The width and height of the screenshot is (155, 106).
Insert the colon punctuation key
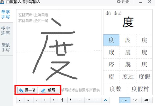tap(54, 100)
